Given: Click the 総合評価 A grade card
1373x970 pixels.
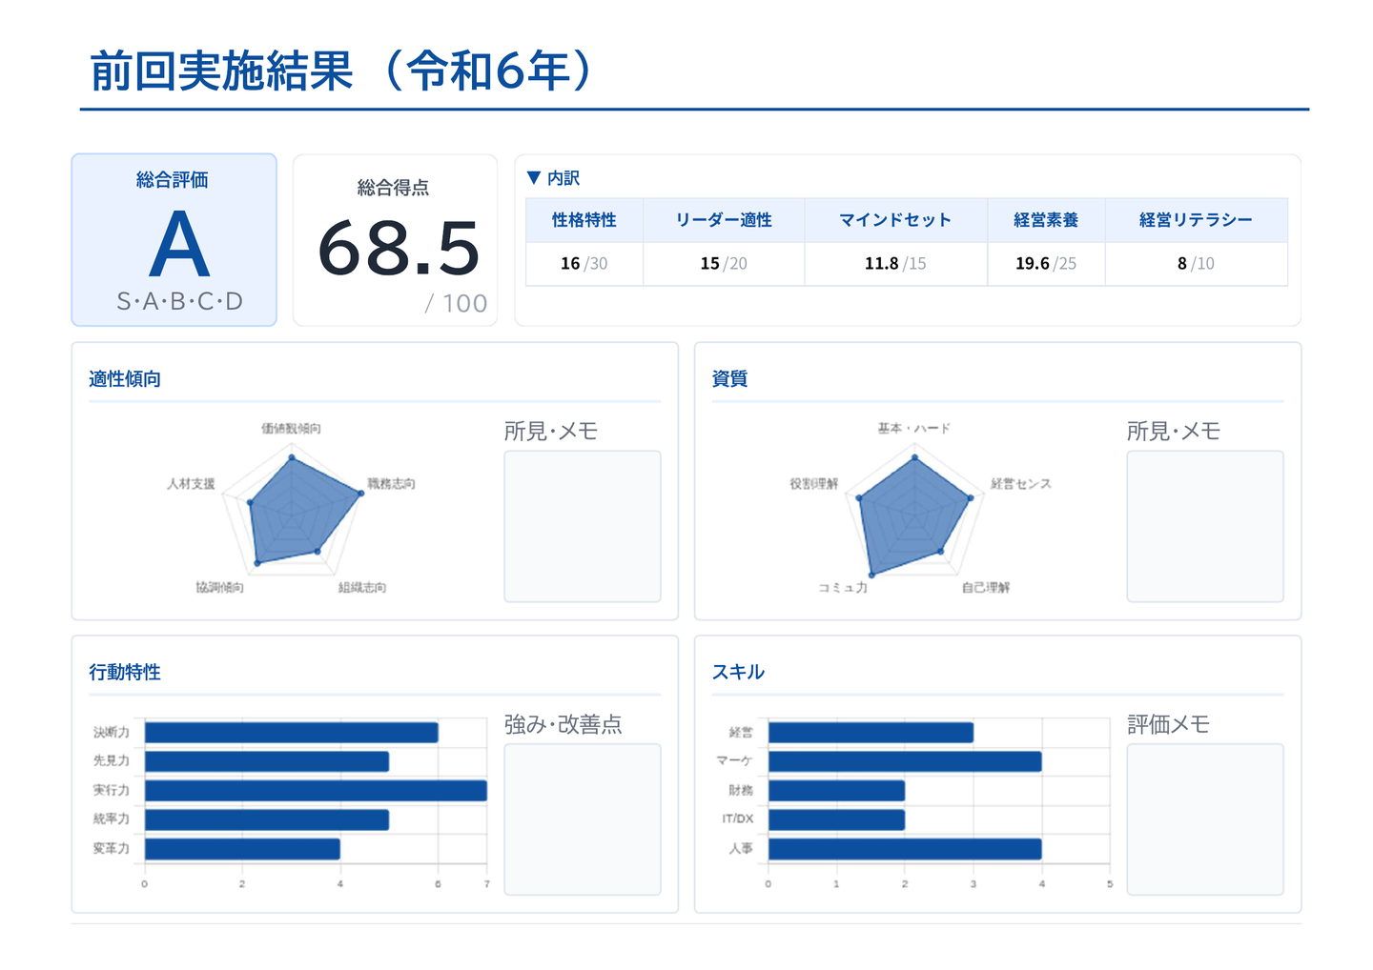Looking at the screenshot, I should coord(174,240).
